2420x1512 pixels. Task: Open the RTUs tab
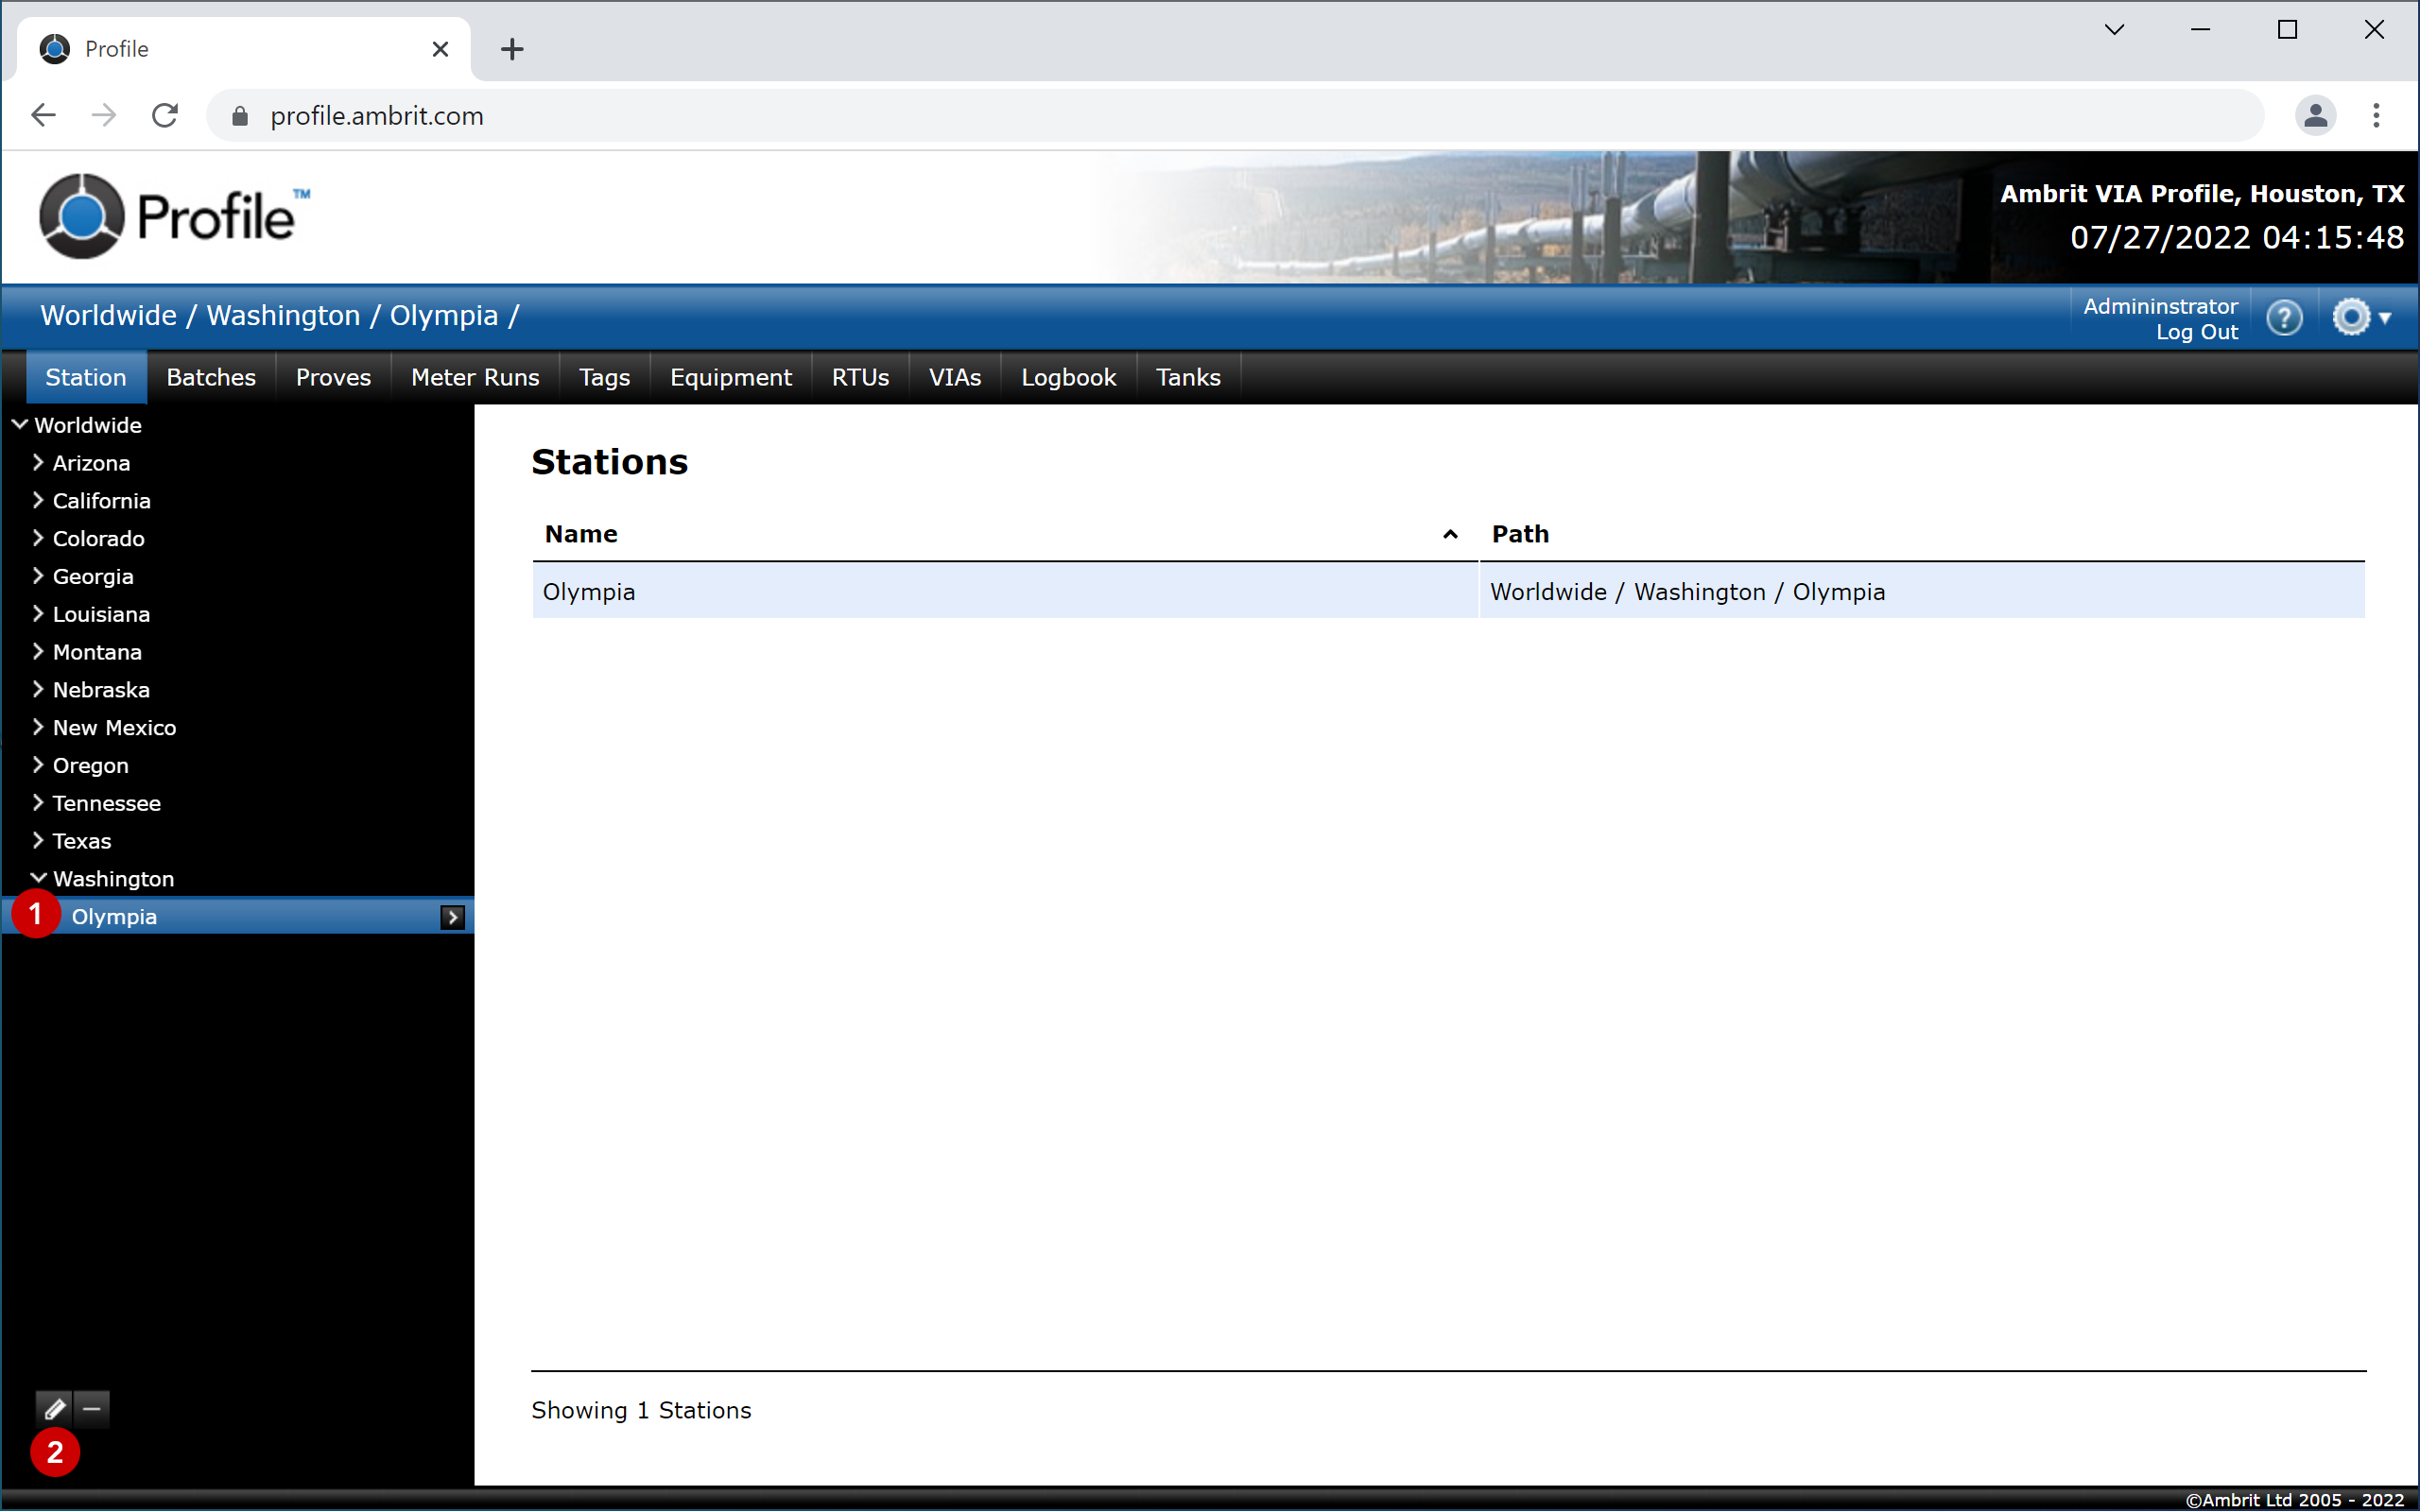[860, 377]
